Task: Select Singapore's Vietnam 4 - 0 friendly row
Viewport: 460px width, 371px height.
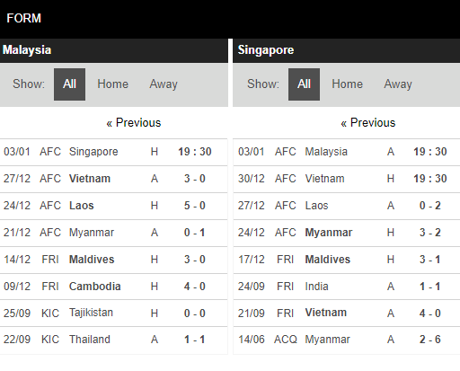Action: [347, 314]
